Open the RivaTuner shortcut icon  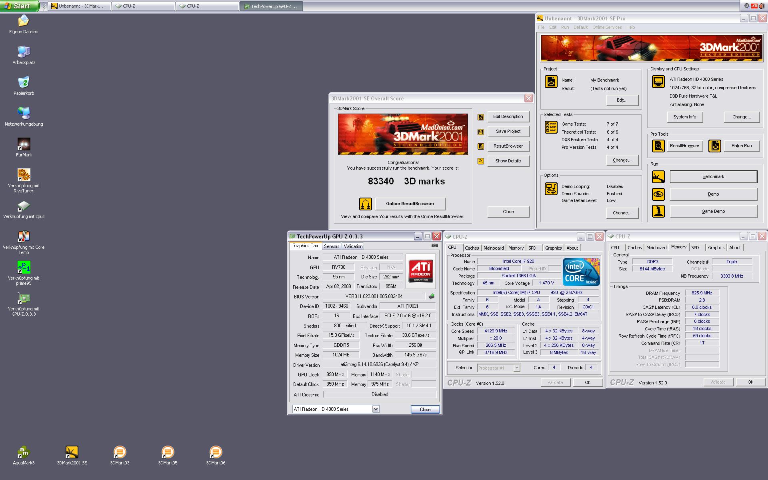pos(24,175)
